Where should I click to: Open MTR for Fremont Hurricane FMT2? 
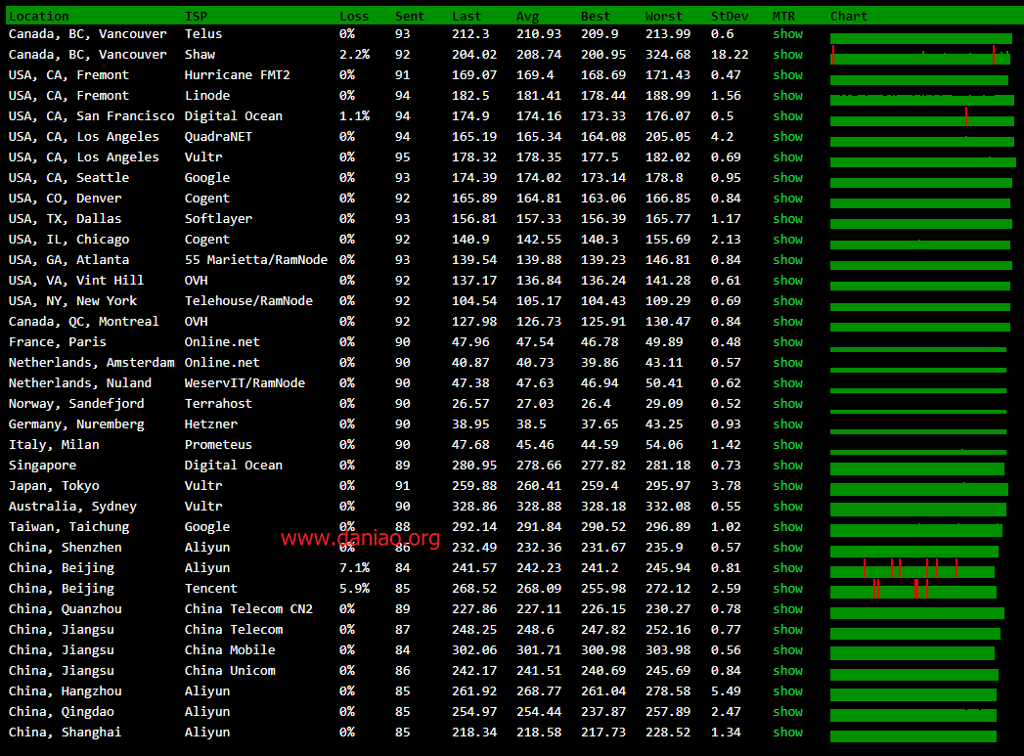pyautogui.click(x=787, y=75)
